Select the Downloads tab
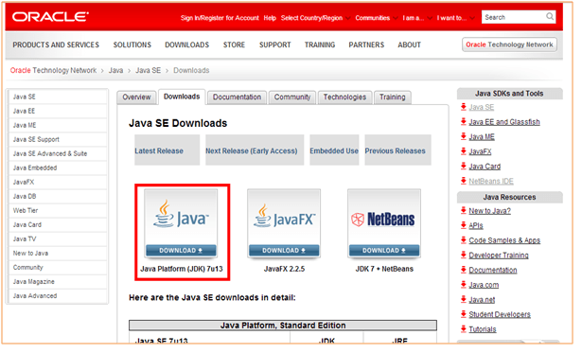This screenshot has width=582, height=353. (x=182, y=97)
